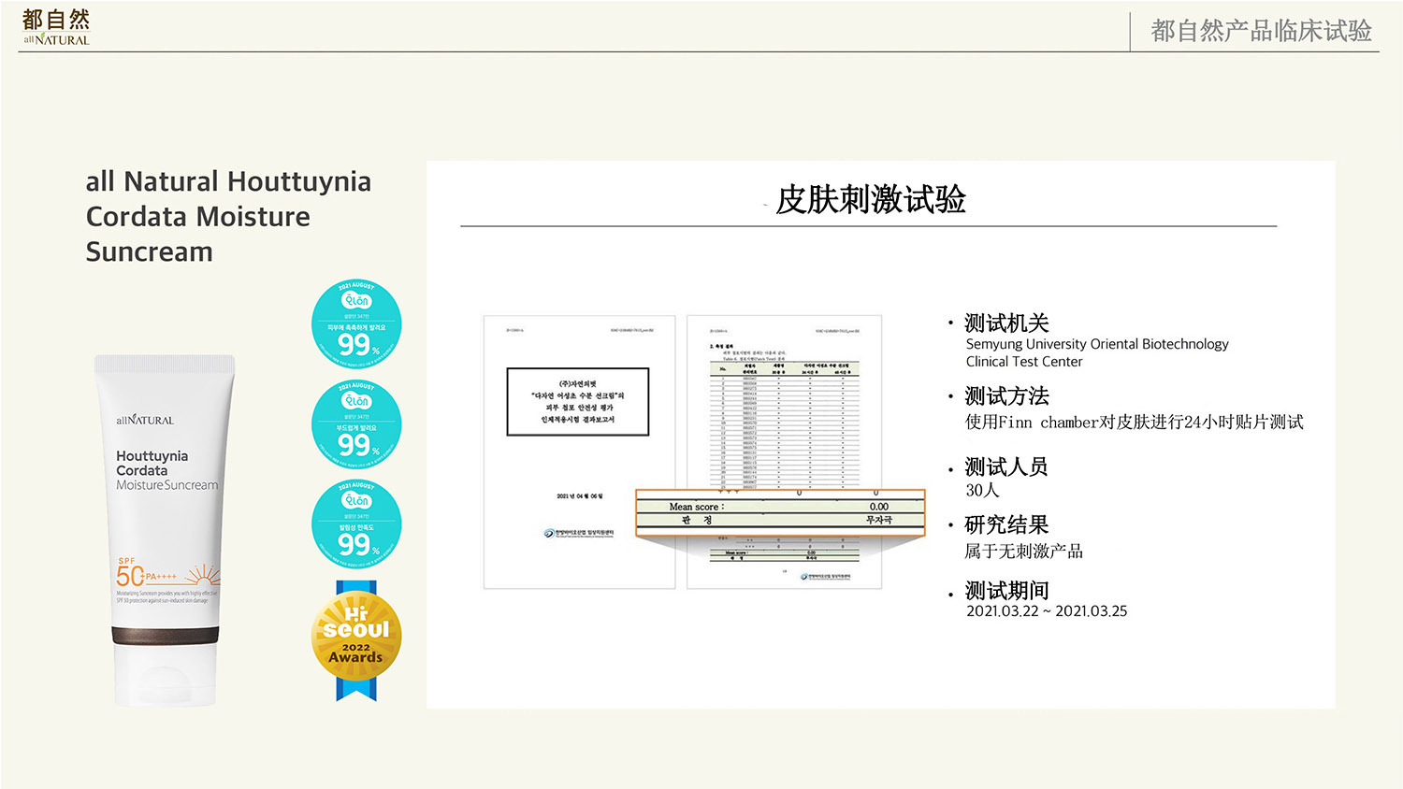Image resolution: width=1403 pixels, height=789 pixels.
Task: Click the date range 2021.03.22 ~ 2021.03.25
Action: 1047,611
